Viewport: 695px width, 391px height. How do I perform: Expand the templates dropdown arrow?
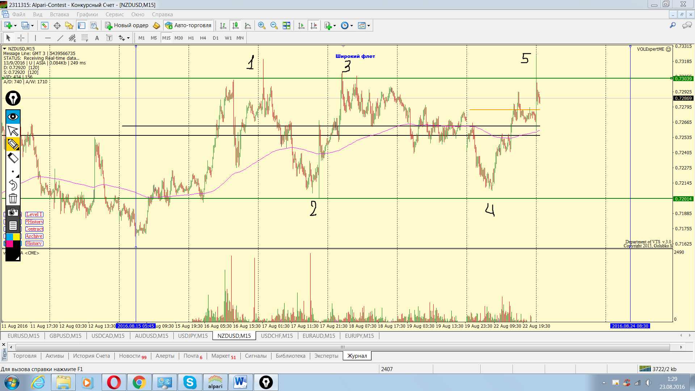click(x=368, y=26)
